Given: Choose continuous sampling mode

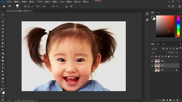Looking at the screenshot, I should tap(25, 6).
